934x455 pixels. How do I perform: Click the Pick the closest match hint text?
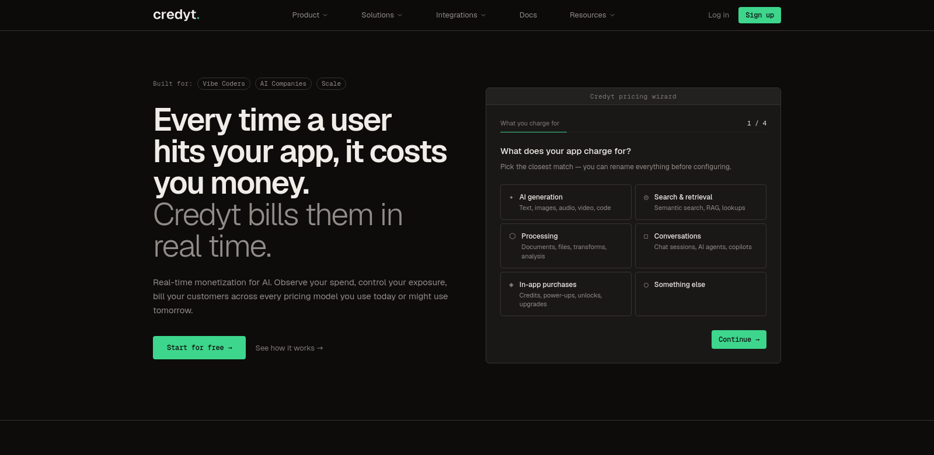615,167
